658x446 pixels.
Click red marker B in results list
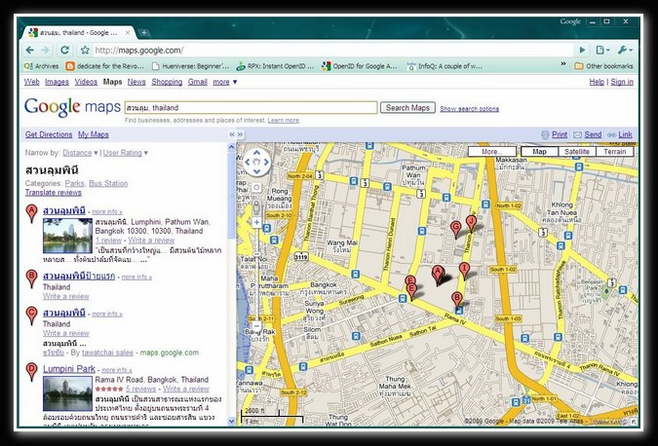[31, 279]
